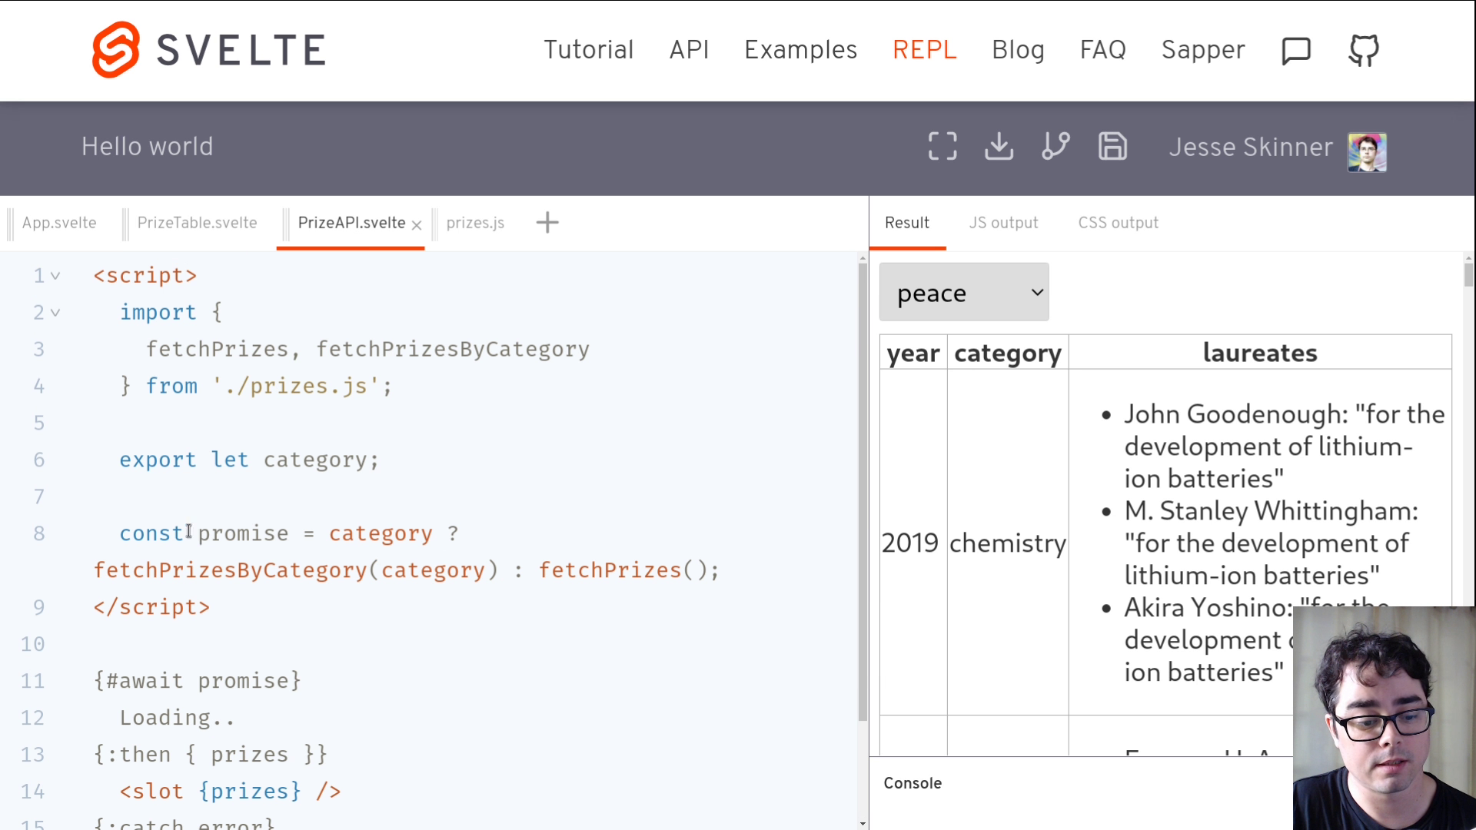This screenshot has width=1476, height=830.
Task: Switch to the App.svelte tab
Action: 59,223
